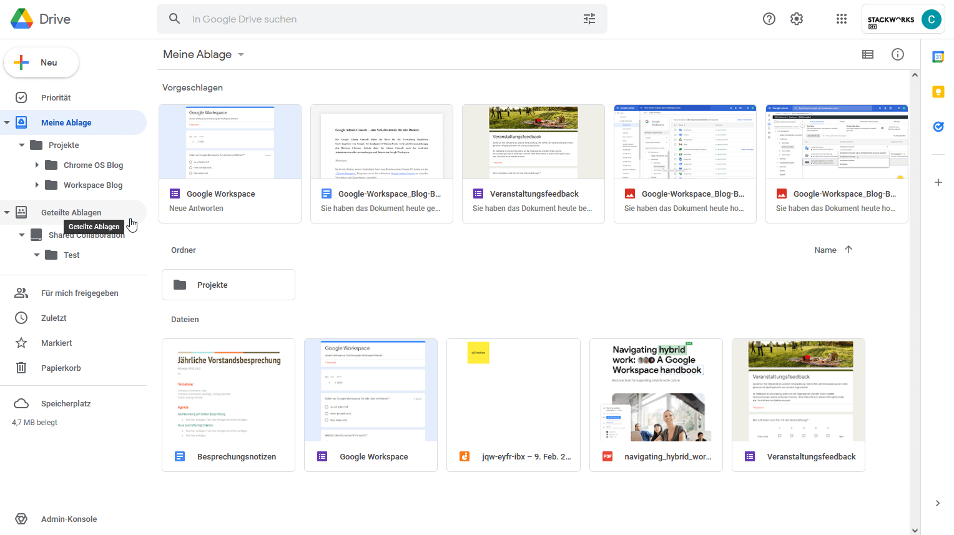Reverse sort direction arrow

(848, 249)
